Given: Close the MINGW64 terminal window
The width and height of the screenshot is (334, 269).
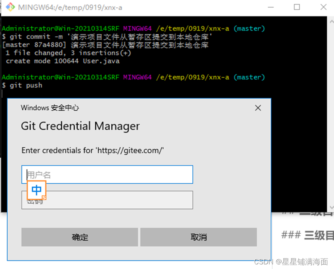Looking at the screenshot, I should click(x=323, y=7).
